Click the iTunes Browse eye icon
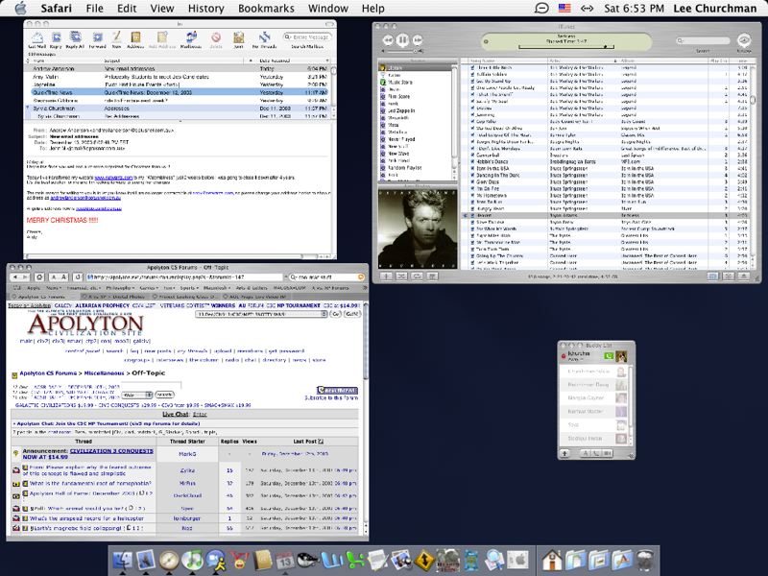Viewport: 768px width, 576px height. tap(743, 39)
